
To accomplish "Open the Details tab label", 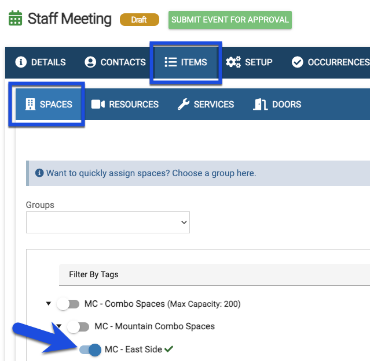I will click(x=48, y=62).
